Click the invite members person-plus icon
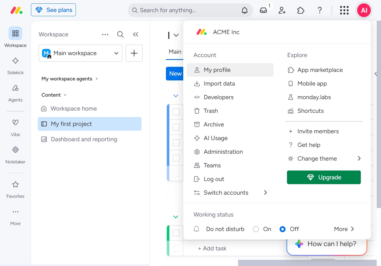381x266 pixels. tap(282, 10)
